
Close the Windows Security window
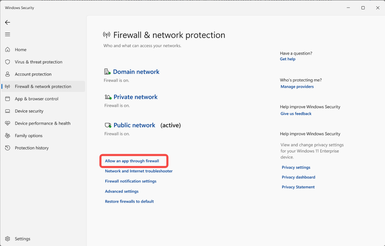378,8
